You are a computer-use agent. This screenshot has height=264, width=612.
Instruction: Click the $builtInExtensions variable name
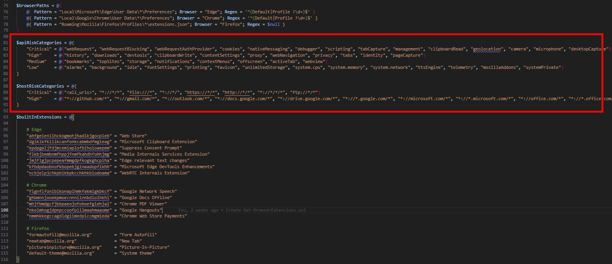click(39, 117)
